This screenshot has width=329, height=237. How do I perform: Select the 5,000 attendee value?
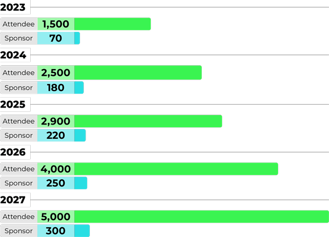click(x=56, y=217)
